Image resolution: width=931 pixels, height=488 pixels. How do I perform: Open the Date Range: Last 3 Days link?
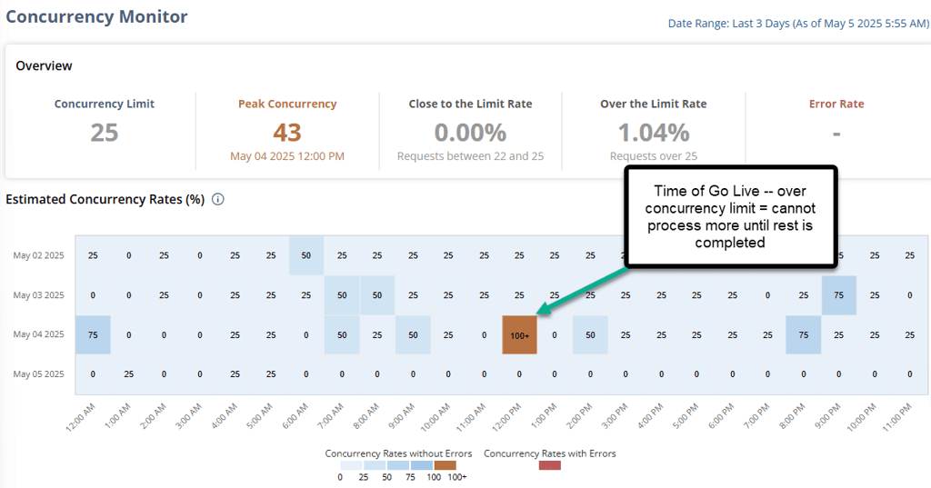(798, 23)
